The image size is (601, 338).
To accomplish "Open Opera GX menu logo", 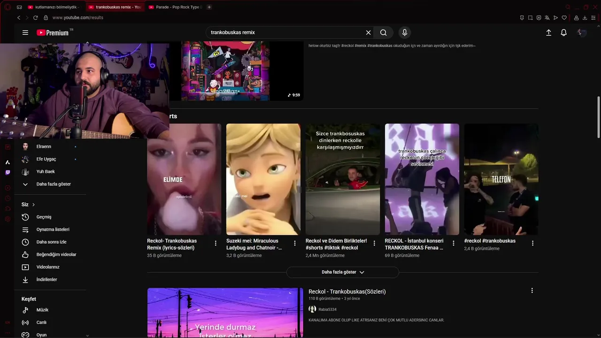I will pyautogui.click(x=8, y=7).
